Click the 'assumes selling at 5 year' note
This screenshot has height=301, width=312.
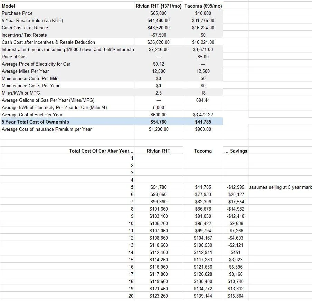(x=280, y=187)
